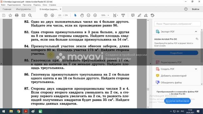This screenshot has width=203, height=114.
Task: Click the stamp tool toolbar icon
Action: [x=153, y=16]
